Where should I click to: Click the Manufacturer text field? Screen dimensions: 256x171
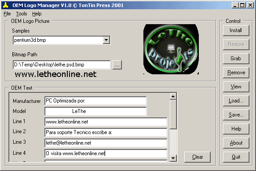[95, 101]
